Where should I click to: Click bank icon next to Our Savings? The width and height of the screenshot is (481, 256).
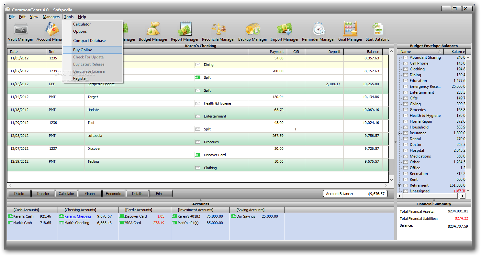point(233,216)
